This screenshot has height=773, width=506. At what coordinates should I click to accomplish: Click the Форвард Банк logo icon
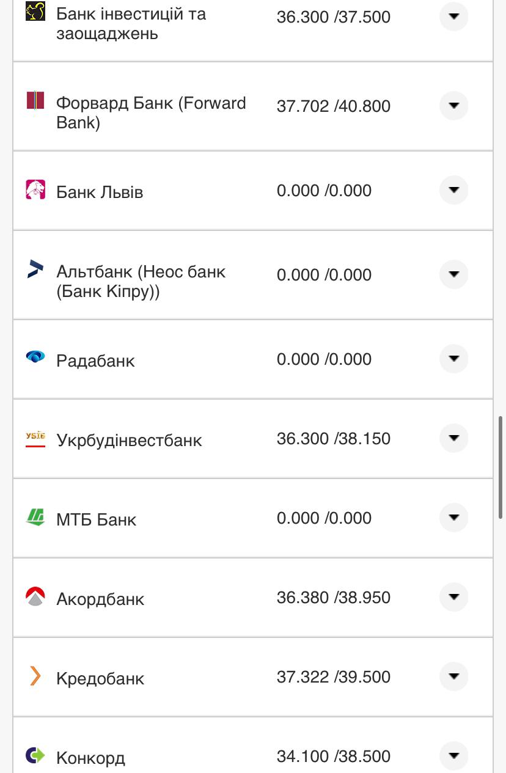click(35, 100)
